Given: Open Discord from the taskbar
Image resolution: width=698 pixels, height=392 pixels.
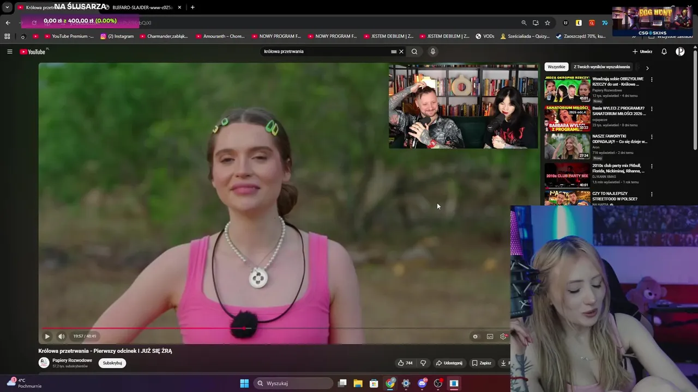Looking at the screenshot, I should pos(422,383).
